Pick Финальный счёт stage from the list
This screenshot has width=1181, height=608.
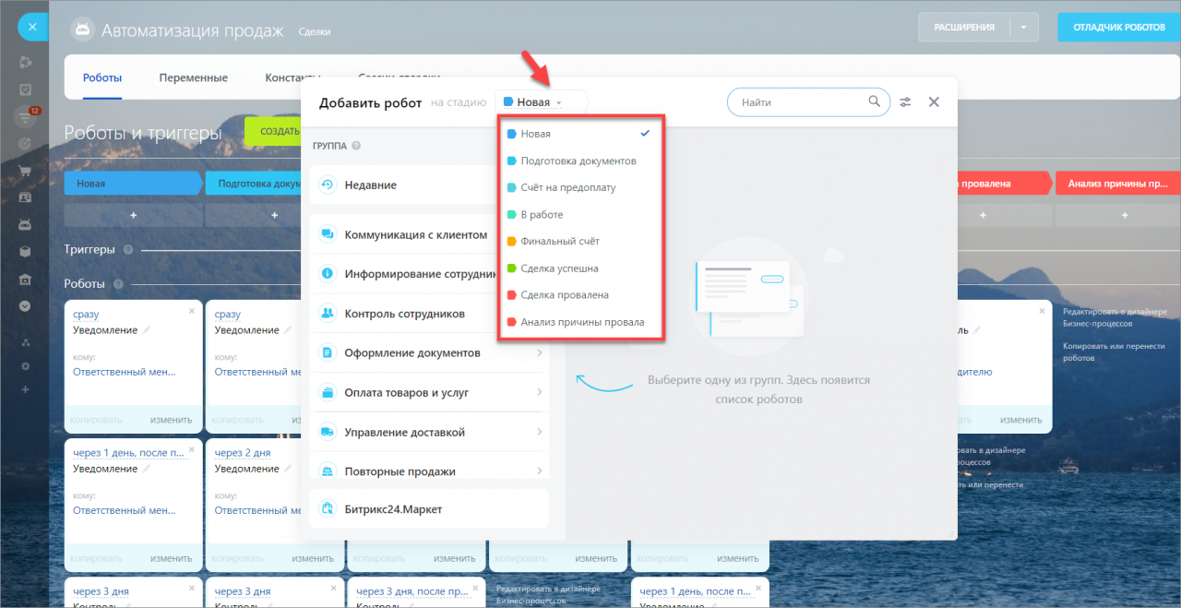tap(559, 242)
